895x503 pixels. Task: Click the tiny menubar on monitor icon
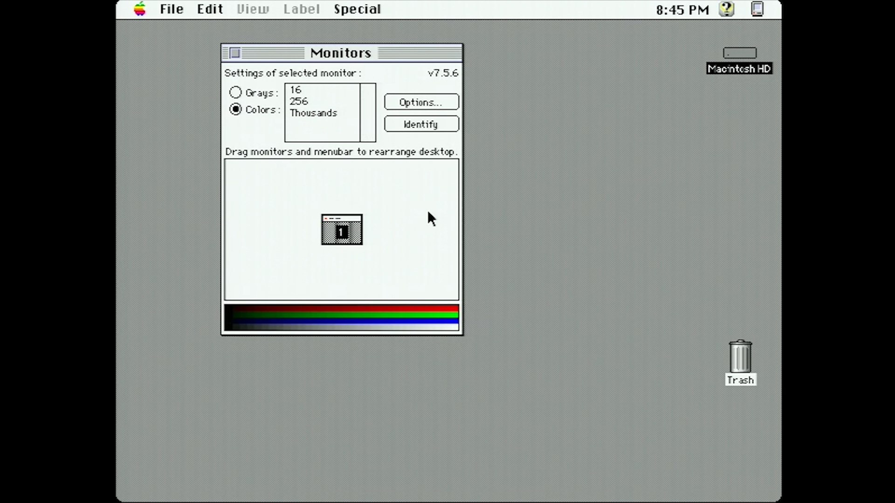tap(342, 218)
